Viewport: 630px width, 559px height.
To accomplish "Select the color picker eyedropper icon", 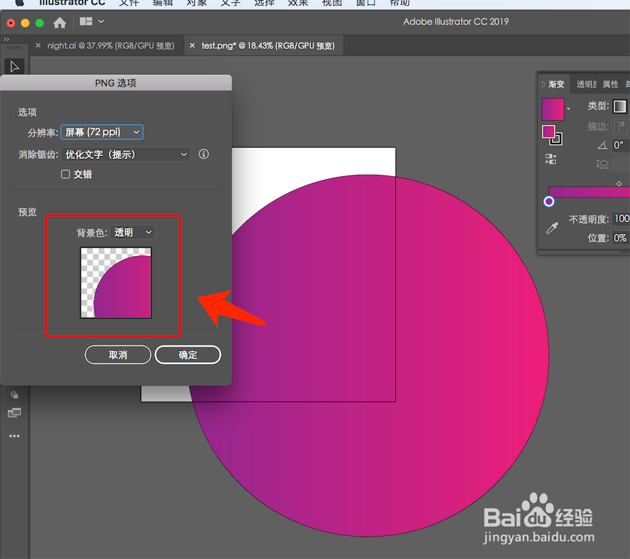I will (x=552, y=228).
